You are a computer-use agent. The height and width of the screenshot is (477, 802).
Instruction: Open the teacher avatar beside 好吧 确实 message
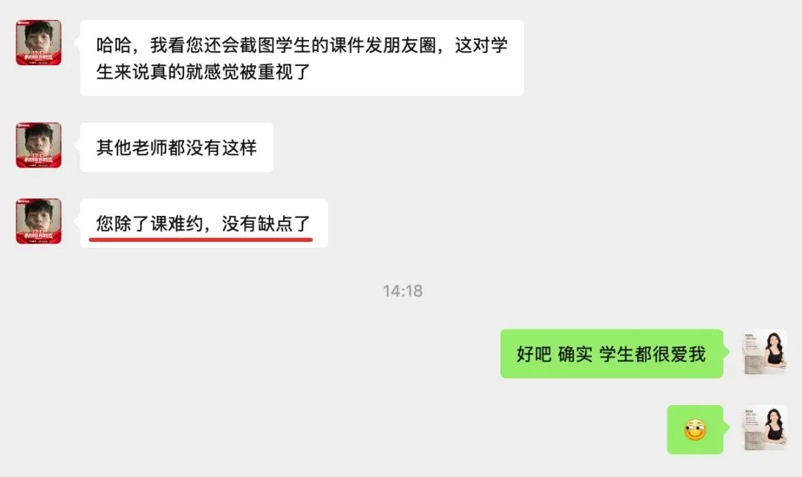click(x=765, y=352)
